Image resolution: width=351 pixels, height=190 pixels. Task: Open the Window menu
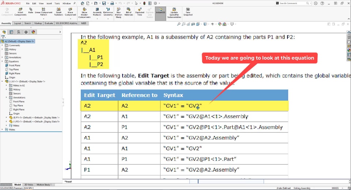coord(67,3)
